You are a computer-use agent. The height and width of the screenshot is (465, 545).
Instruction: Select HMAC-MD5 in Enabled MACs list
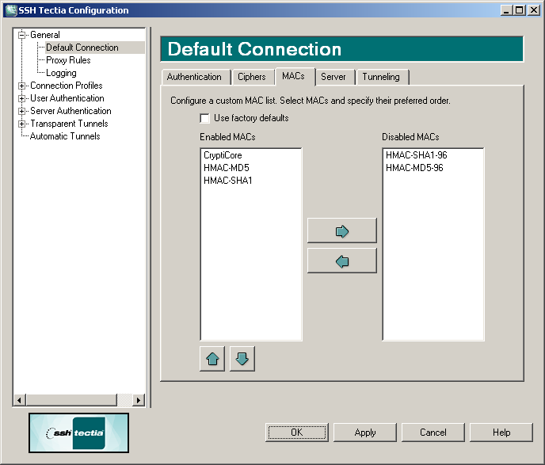(x=226, y=168)
